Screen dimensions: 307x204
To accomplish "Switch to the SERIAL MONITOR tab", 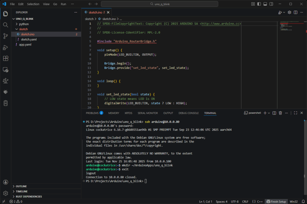I will click(x=148, y=113).
